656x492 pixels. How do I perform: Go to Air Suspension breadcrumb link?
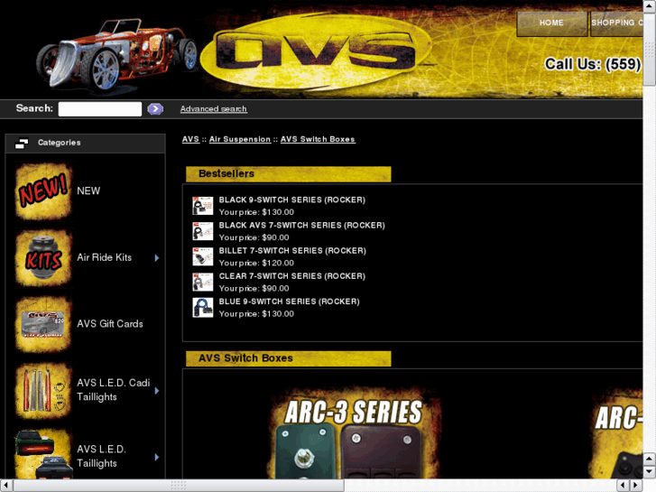pos(240,139)
